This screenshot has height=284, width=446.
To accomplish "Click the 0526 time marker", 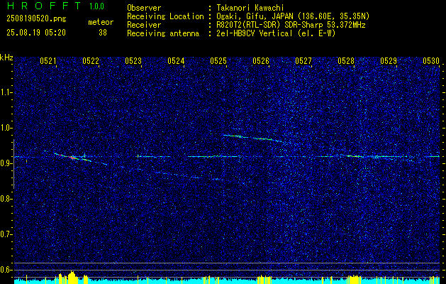I will [x=261, y=61].
